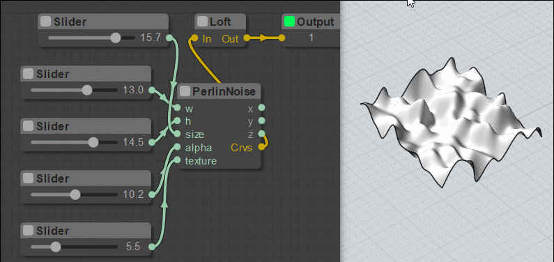Toggle the checkbox on the 5.5 Slider node
The image size is (554, 262).
pyautogui.click(x=28, y=231)
